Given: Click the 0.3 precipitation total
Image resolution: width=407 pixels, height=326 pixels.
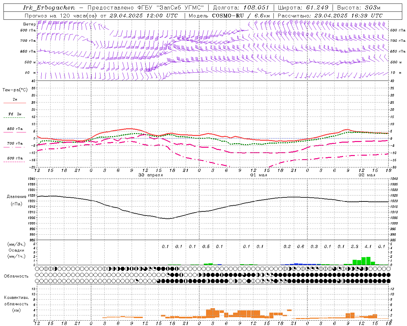Looking at the screenshot, I should (x=314, y=246).
